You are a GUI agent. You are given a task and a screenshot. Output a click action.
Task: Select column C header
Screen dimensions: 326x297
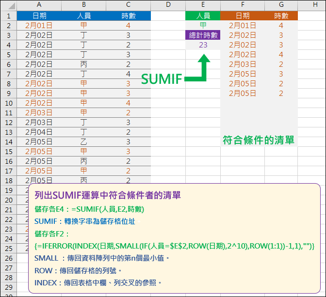click(x=128, y=5)
